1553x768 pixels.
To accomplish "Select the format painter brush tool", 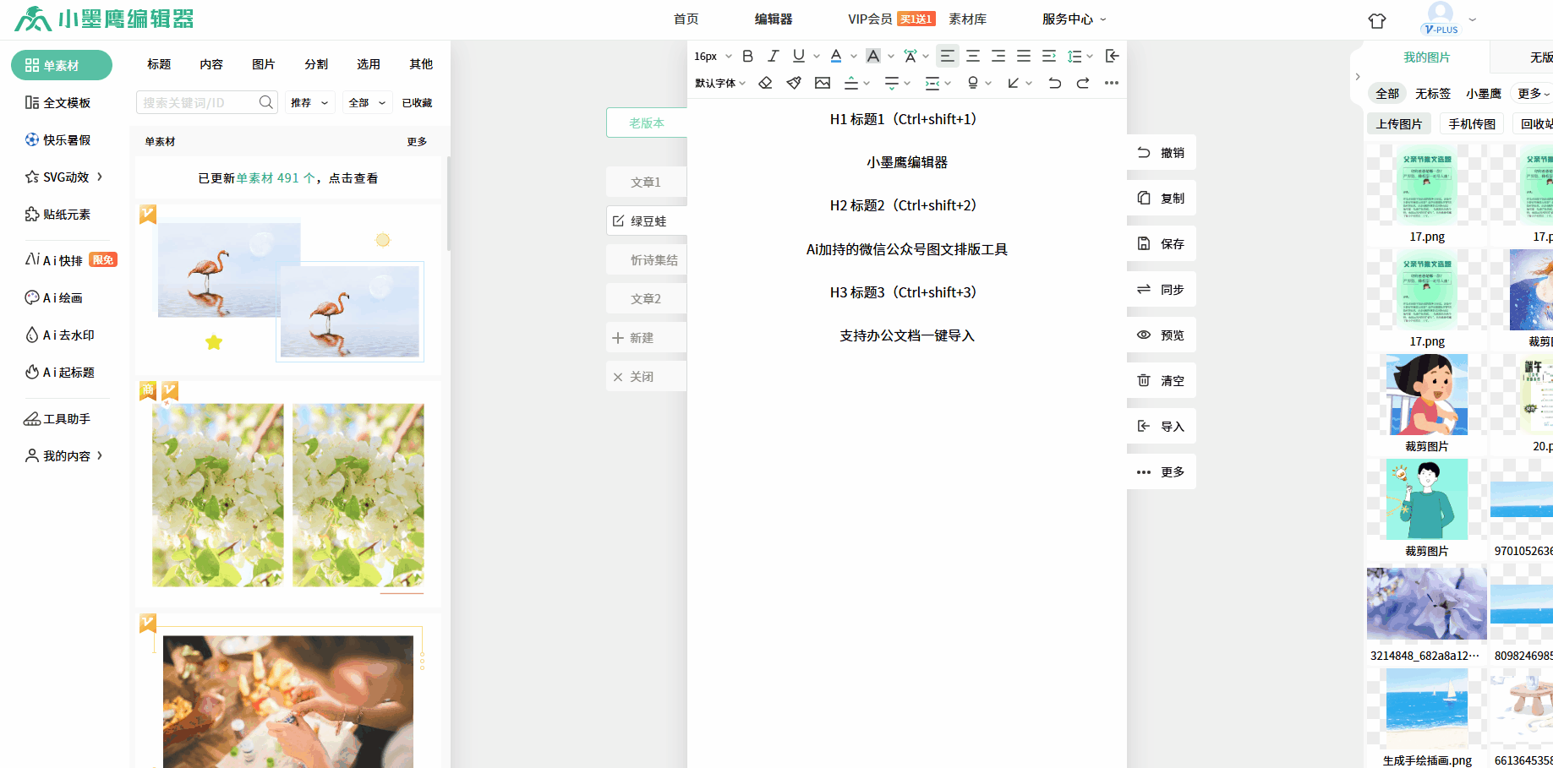I will [794, 83].
